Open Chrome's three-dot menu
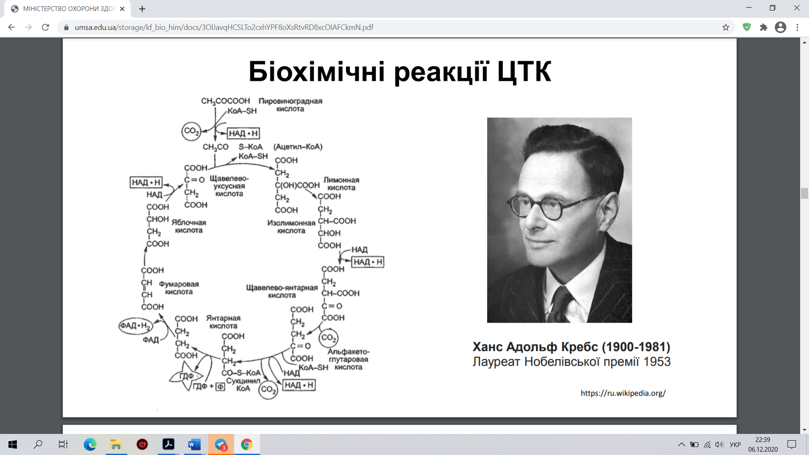809x455 pixels. (797, 27)
